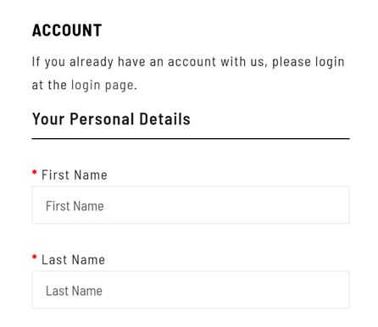Click the word "already" in intro text
Screen dimensions: 378x327
(x=92, y=62)
